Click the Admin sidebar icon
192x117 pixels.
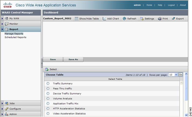coord(7,114)
